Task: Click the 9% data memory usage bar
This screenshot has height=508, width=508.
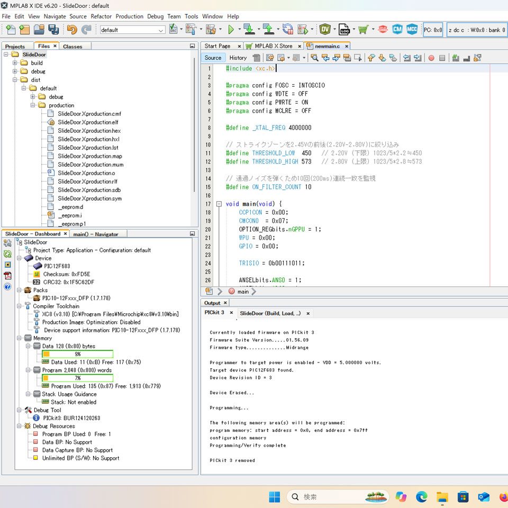Action: (77, 354)
